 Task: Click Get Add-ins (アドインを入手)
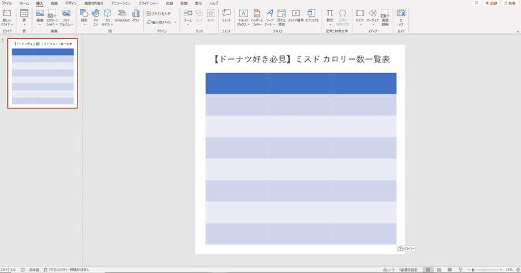coord(159,14)
